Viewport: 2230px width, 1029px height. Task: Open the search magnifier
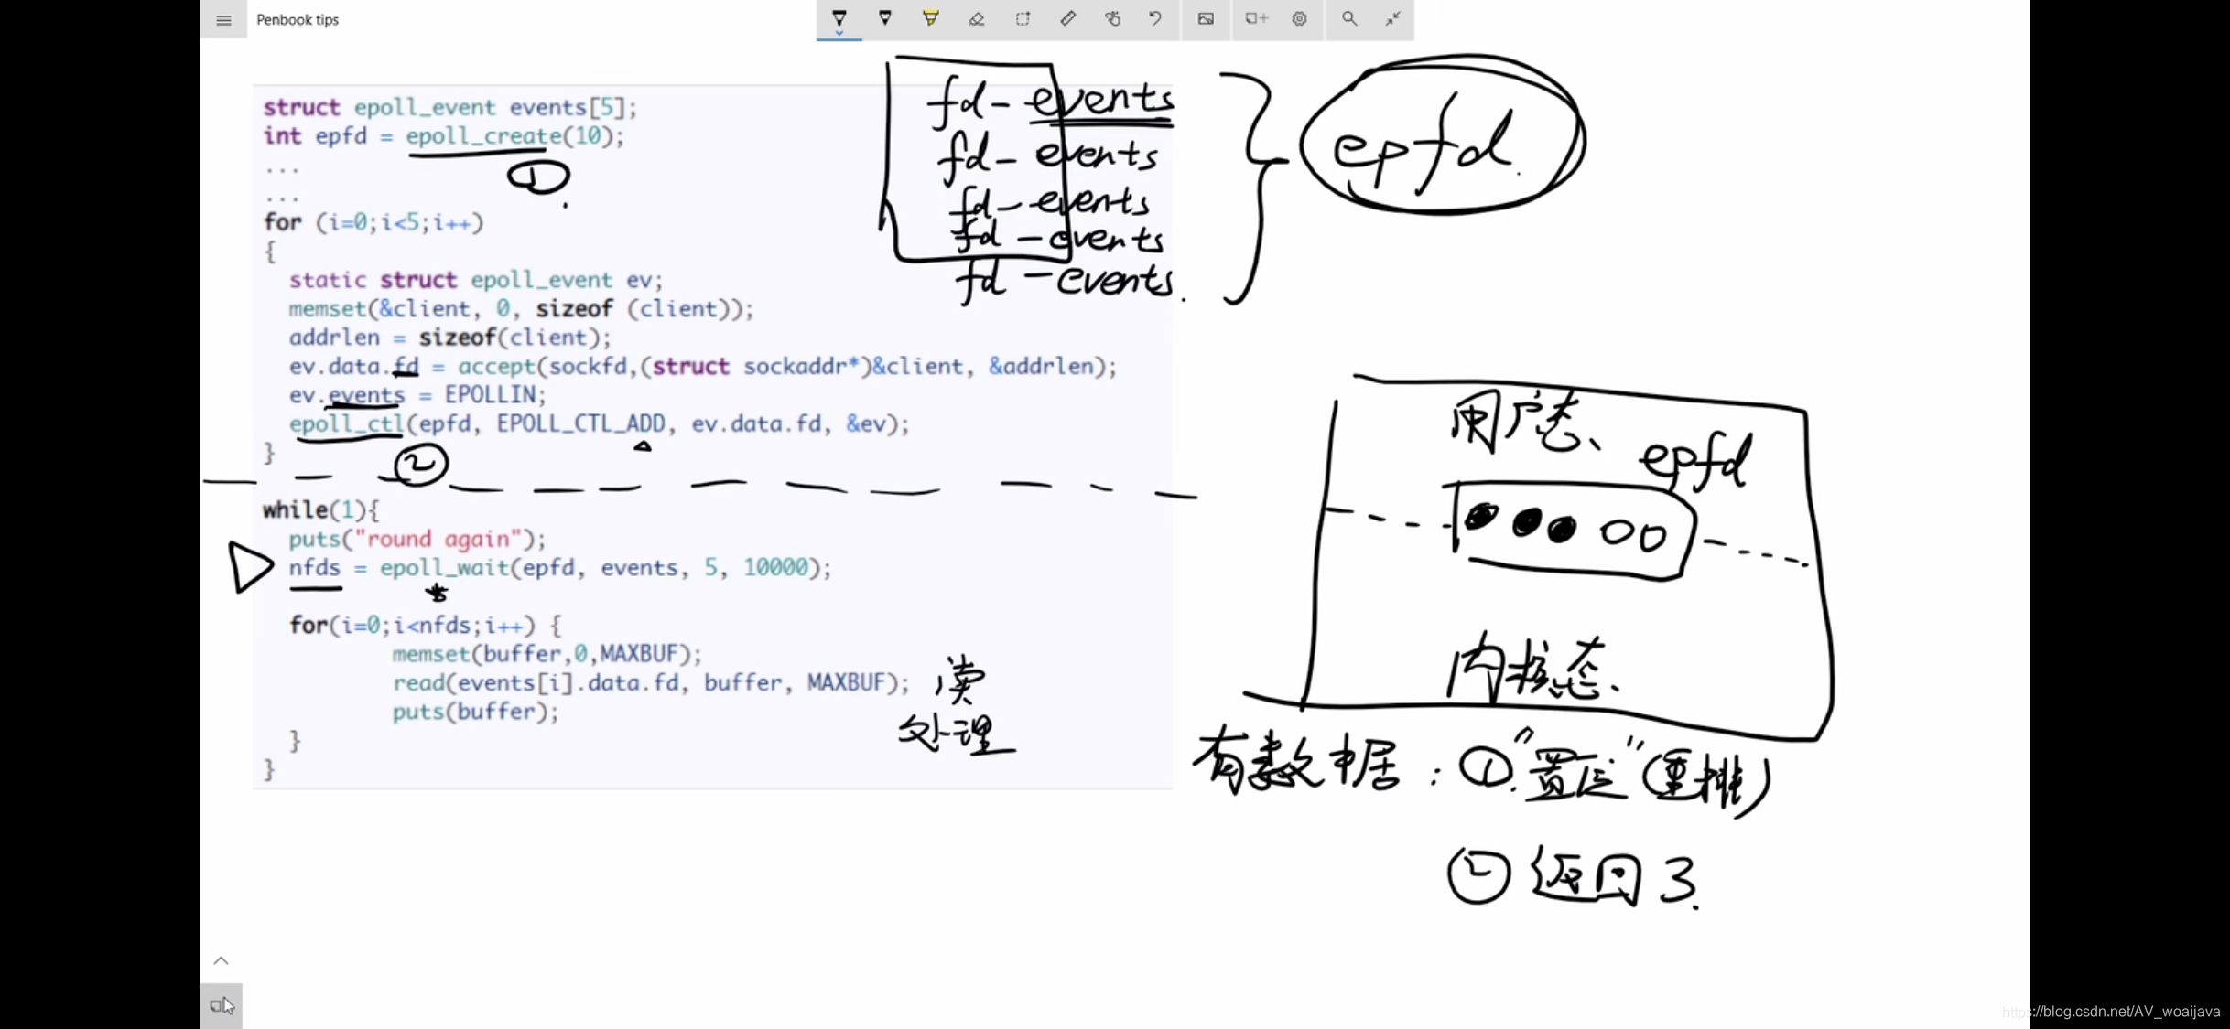(1348, 18)
